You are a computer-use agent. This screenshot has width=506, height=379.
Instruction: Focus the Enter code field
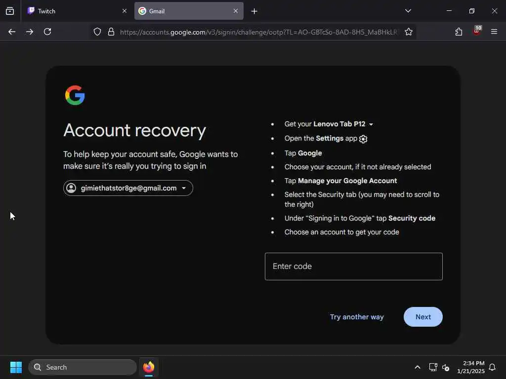coord(354,266)
